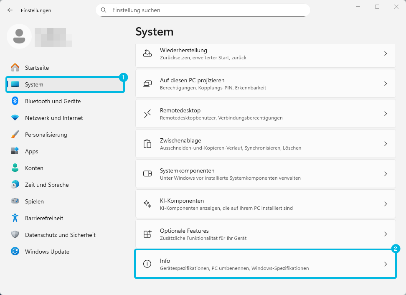Click the user account avatar icon
Screen dimensions: 406x295
tap(19, 36)
